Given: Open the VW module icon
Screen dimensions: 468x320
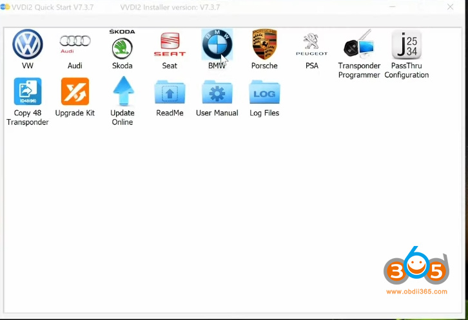Looking at the screenshot, I should [x=28, y=45].
